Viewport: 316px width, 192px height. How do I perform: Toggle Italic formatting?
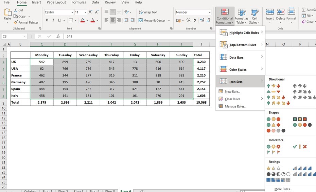[x=53, y=20]
